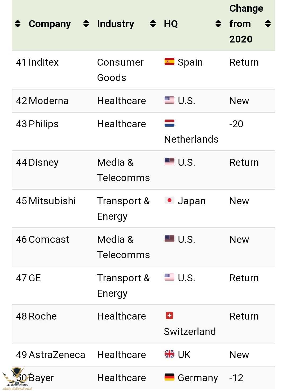Image resolution: width=286 pixels, height=391 pixels.
Task: Click the Japan flag in Mitsubishi row
Action: (x=169, y=200)
